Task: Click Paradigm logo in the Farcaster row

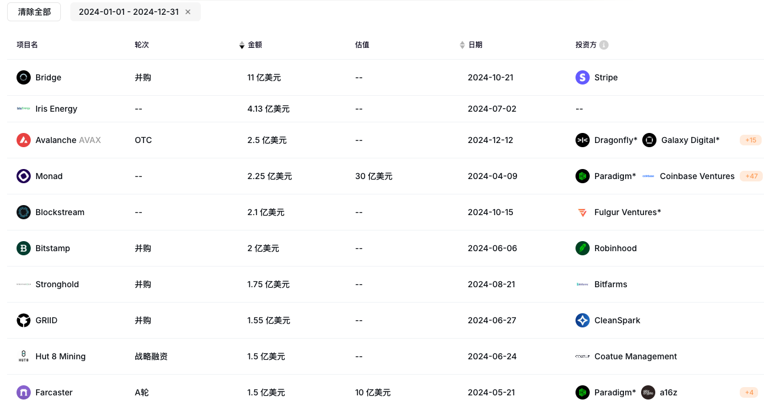Action: 583,392
